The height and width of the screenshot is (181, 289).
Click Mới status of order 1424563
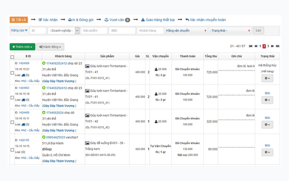click(267, 93)
